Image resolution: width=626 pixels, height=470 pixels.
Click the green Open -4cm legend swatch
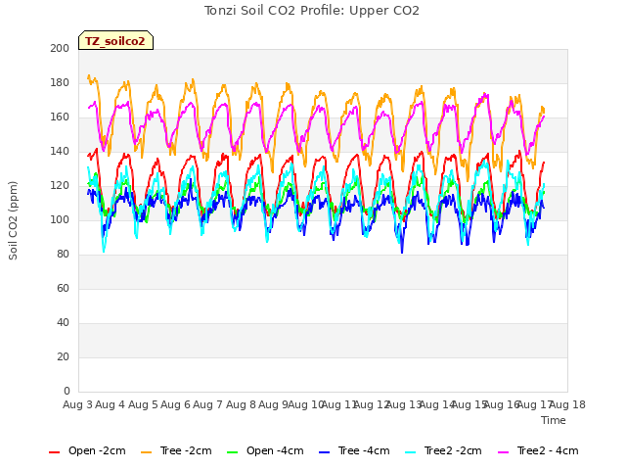(x=233, y=452)
